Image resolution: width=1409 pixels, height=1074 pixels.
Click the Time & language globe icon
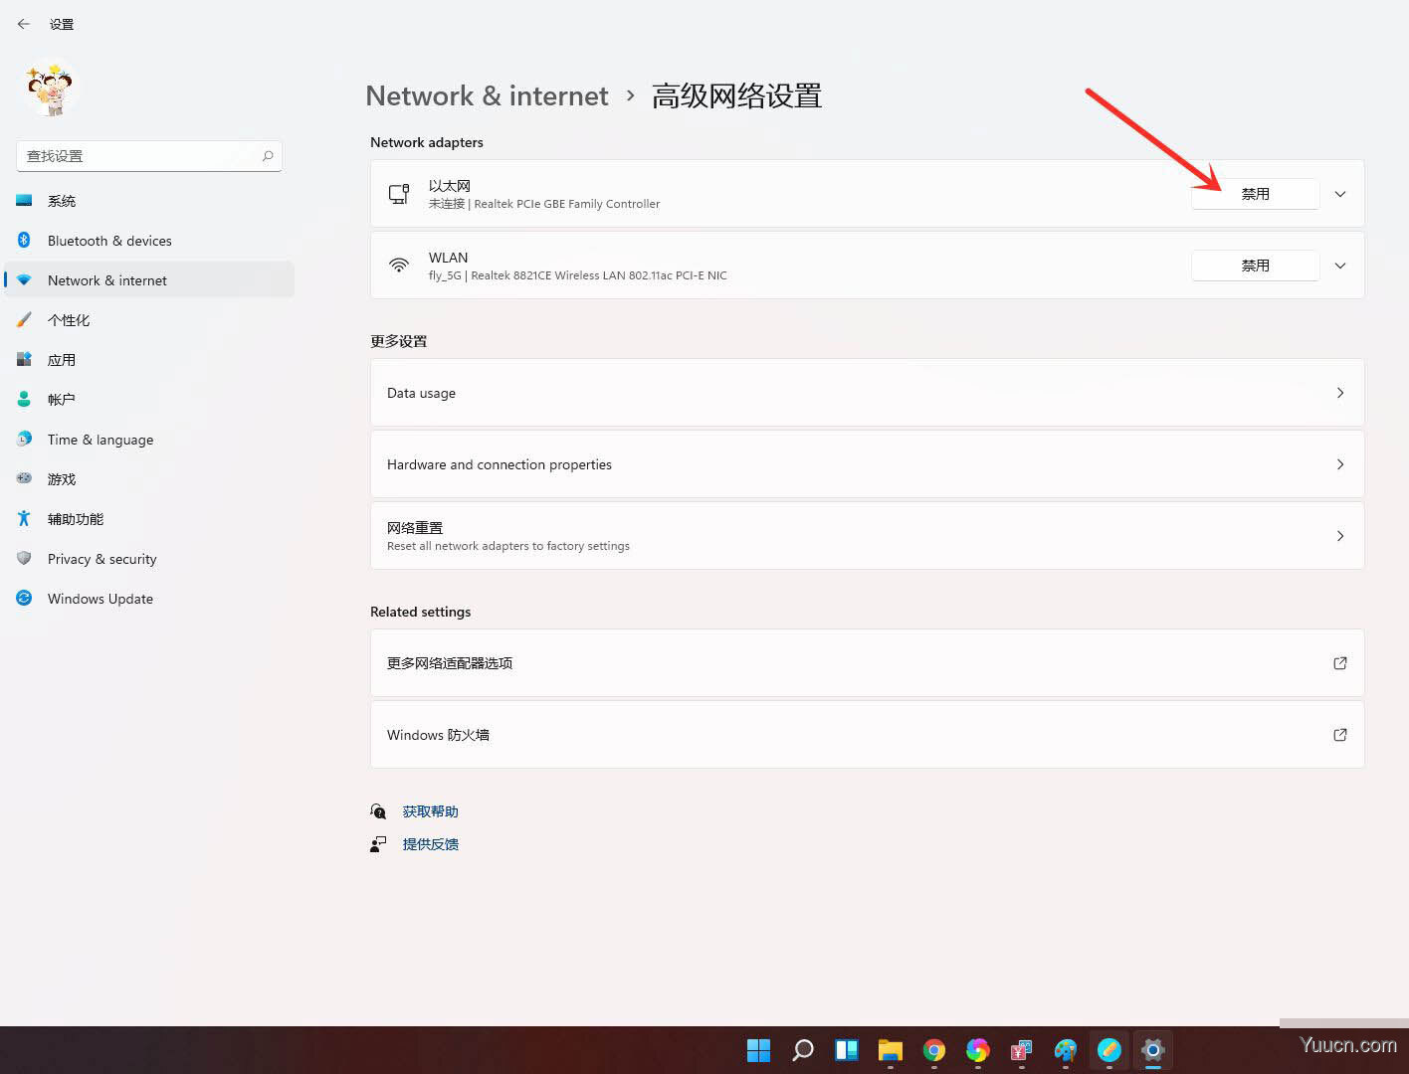(24, 439)
